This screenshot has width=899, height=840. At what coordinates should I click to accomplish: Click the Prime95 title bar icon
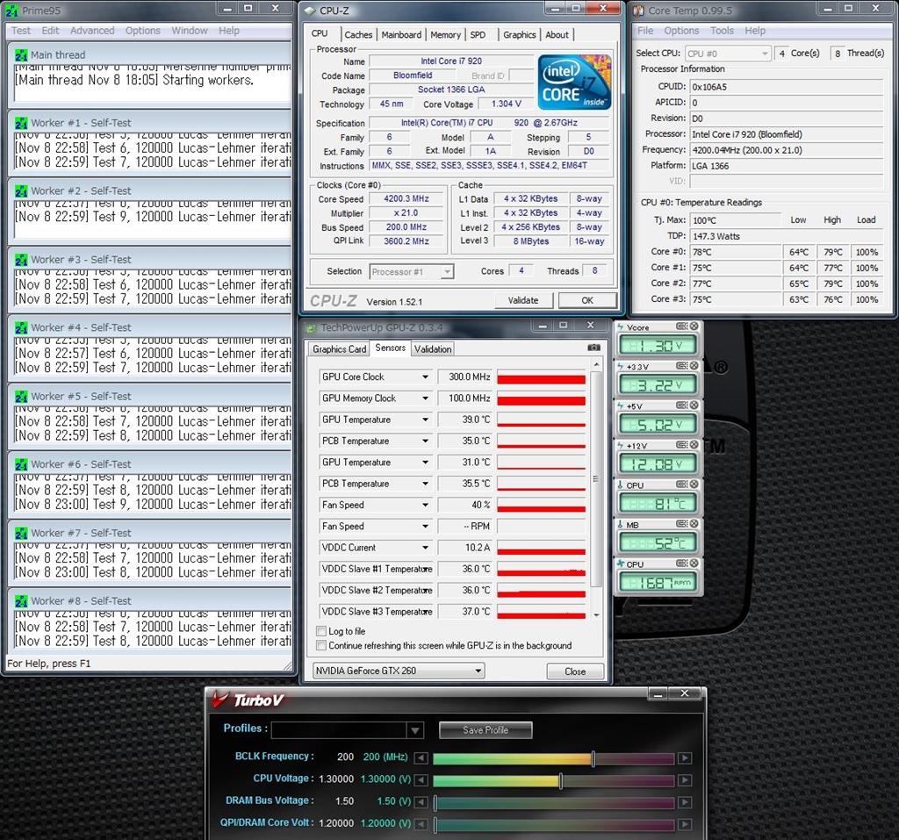[11, 11]
